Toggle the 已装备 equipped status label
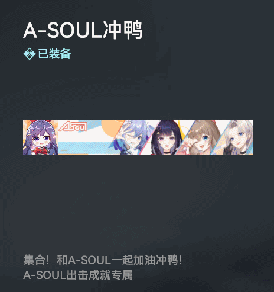The height and width of the screenshot is (292, 274). click(54, 54)
